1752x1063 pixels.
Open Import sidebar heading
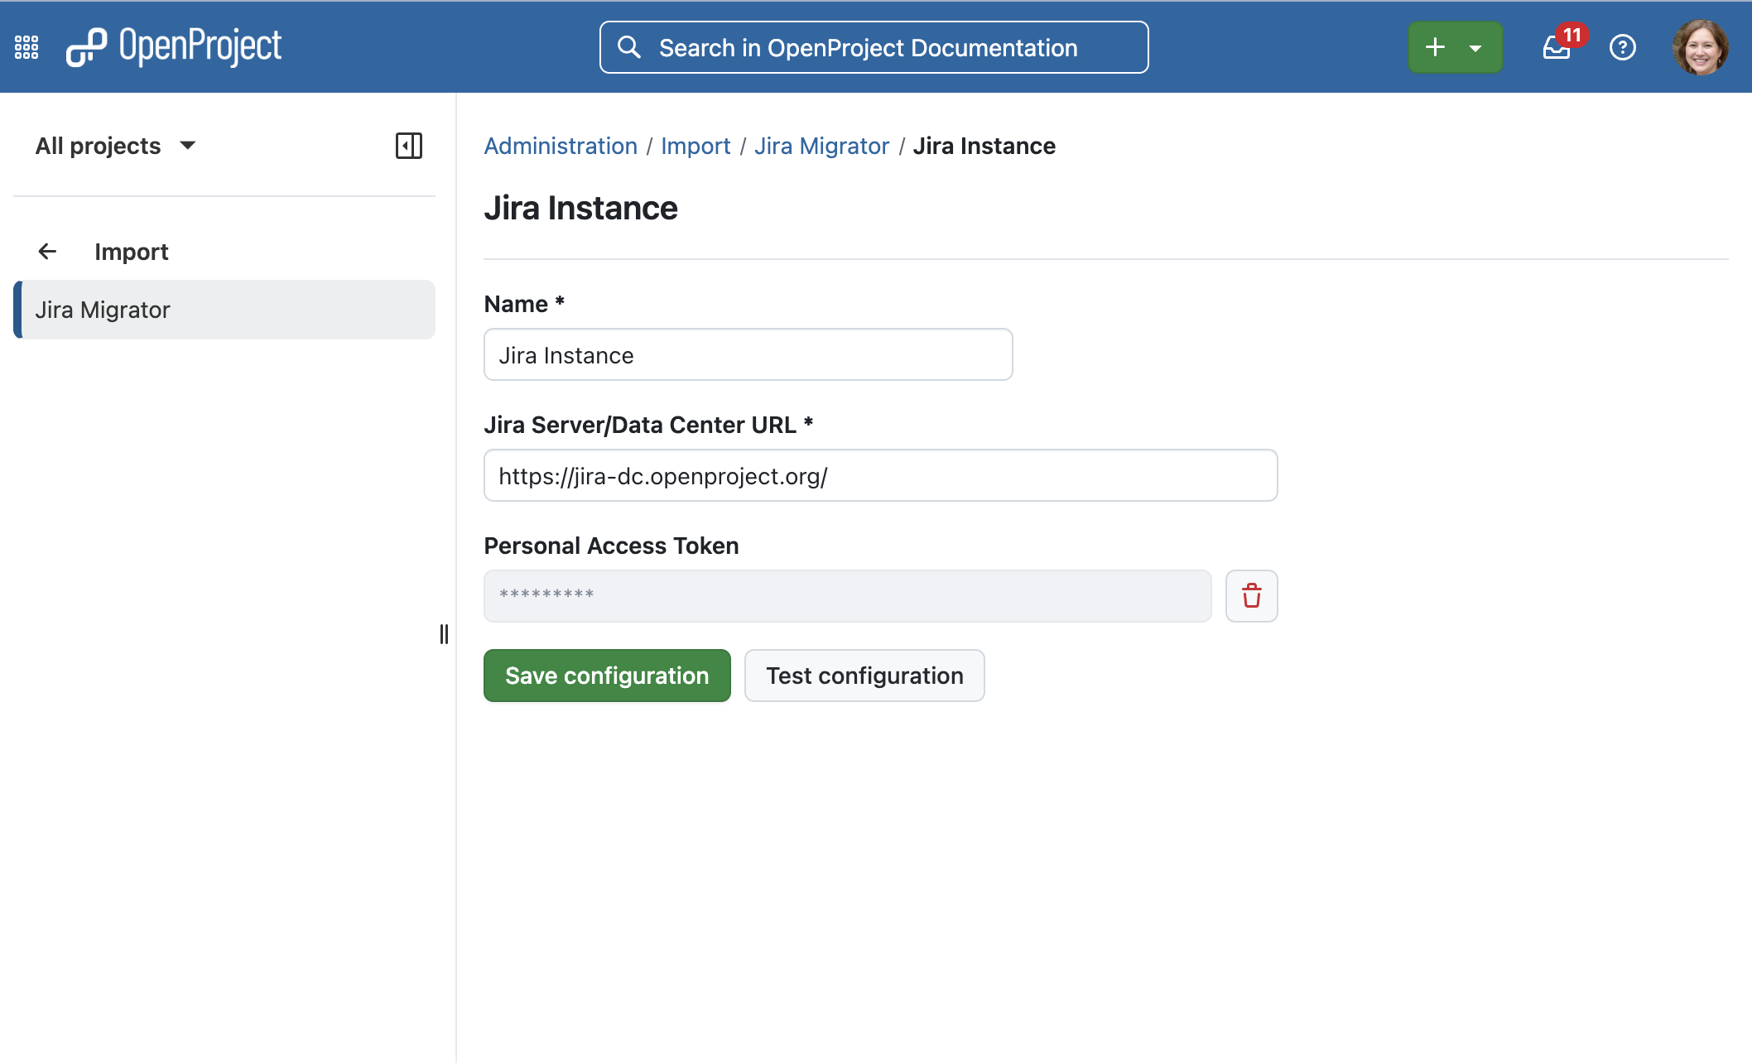click(132, 252)
